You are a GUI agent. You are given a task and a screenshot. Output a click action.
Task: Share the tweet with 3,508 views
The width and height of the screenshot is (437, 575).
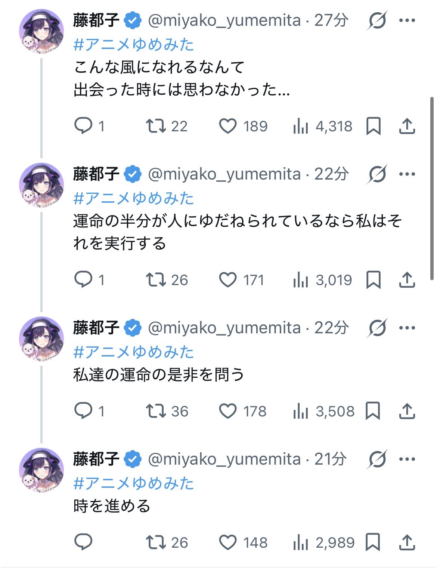pos(407,411)
